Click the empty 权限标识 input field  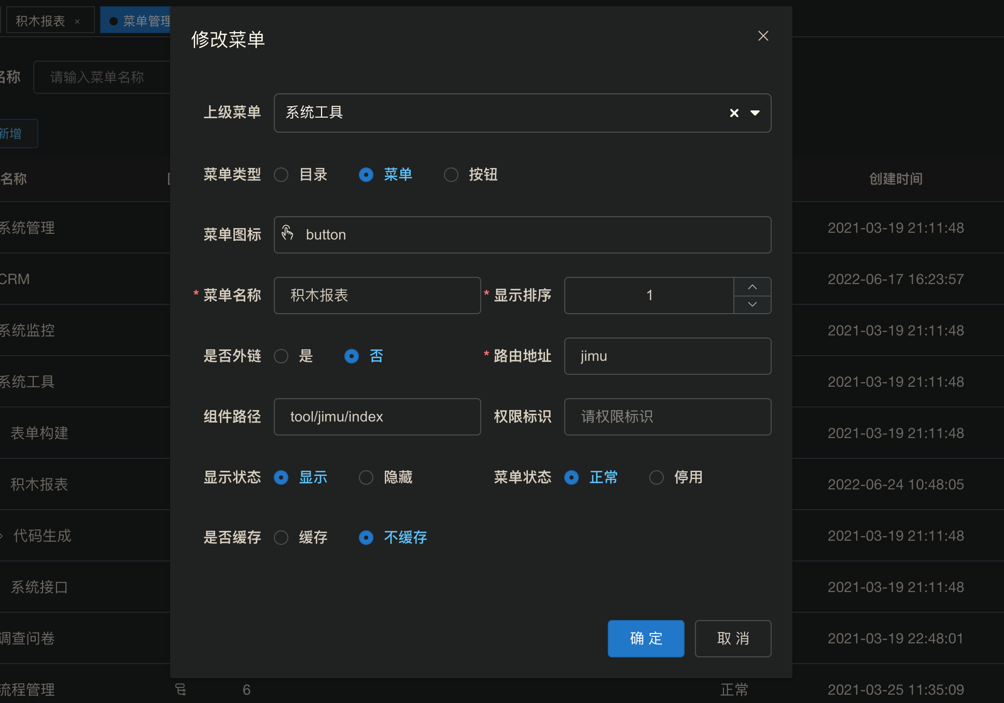(667, 417)
